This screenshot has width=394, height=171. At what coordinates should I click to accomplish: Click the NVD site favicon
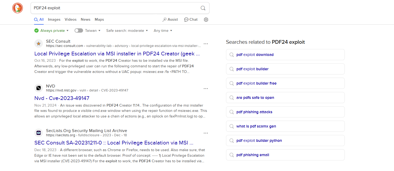point(39,88)
